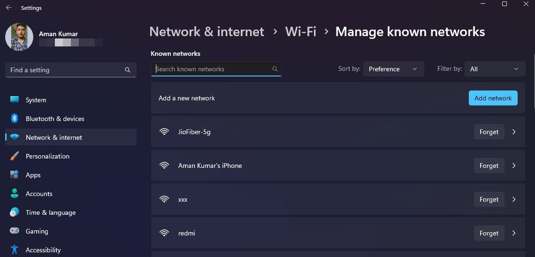Open the Filter by All dropdown
535x257 pixels.
click(495, 69)
